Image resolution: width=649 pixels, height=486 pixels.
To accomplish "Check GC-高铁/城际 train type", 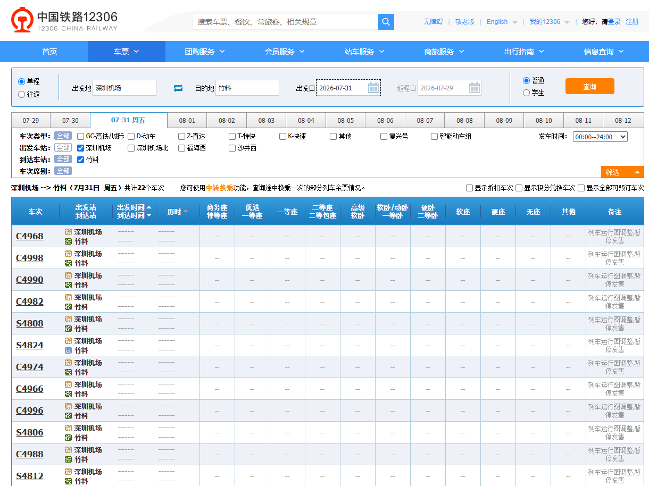I will click(81, 136).
